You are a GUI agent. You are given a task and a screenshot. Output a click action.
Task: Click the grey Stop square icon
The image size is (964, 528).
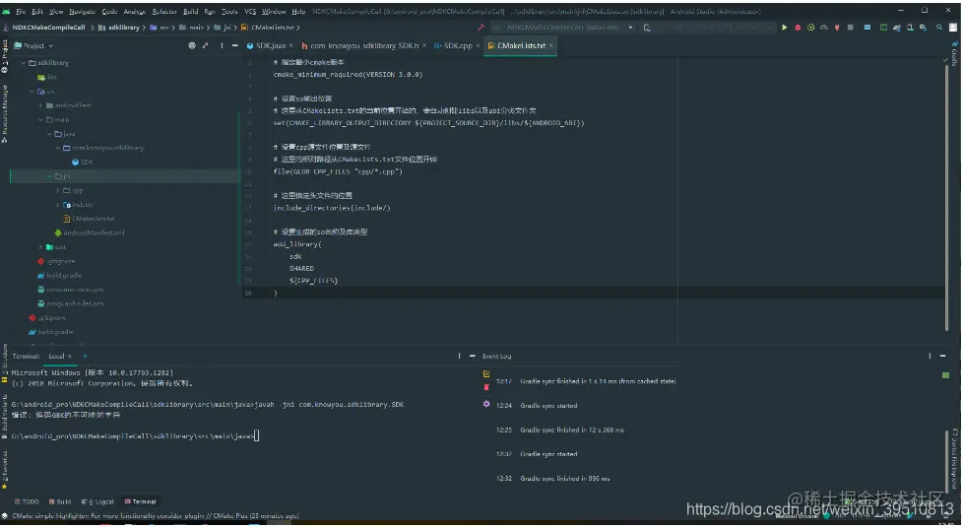(850, 28)
